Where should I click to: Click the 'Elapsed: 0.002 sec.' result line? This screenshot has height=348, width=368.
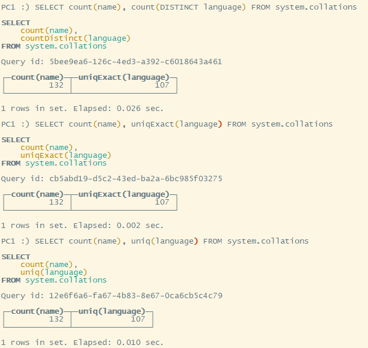[82, 226]
